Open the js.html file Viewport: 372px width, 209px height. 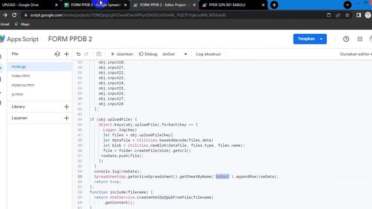coord(40,94)
